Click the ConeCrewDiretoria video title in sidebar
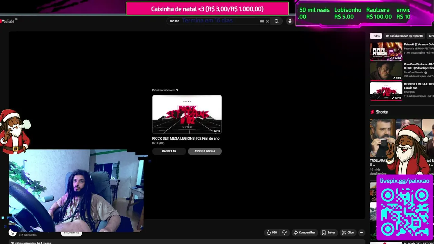Screen dimensions: 434x244 click(x=419, y=66)
